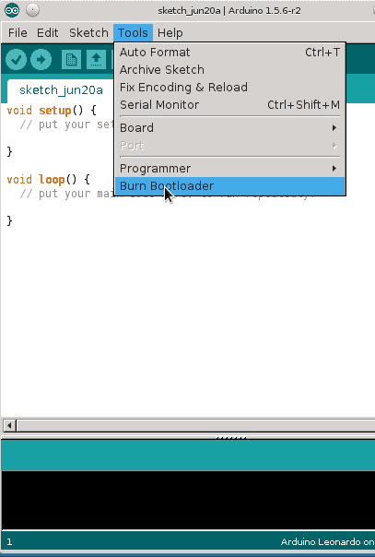Expand the Programmer submenu
This screenshot has width=375, height=557.
click(x=230, y=169)
